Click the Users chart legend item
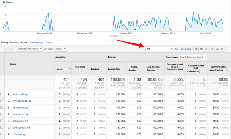Screen dimensions: 231x139 [8, 2]
